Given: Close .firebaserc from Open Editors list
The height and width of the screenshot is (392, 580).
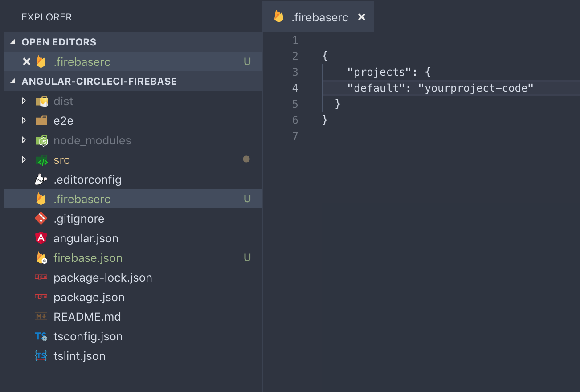Looking at the screenshot, I should (x=27, y=61).
